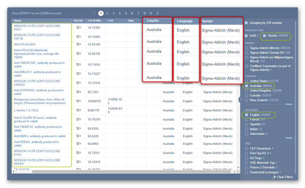Click part number icon for Anti-PDE8A row
Image resolution: width=305 pixels, height=188 pixels.
click(x=78, y=144)
